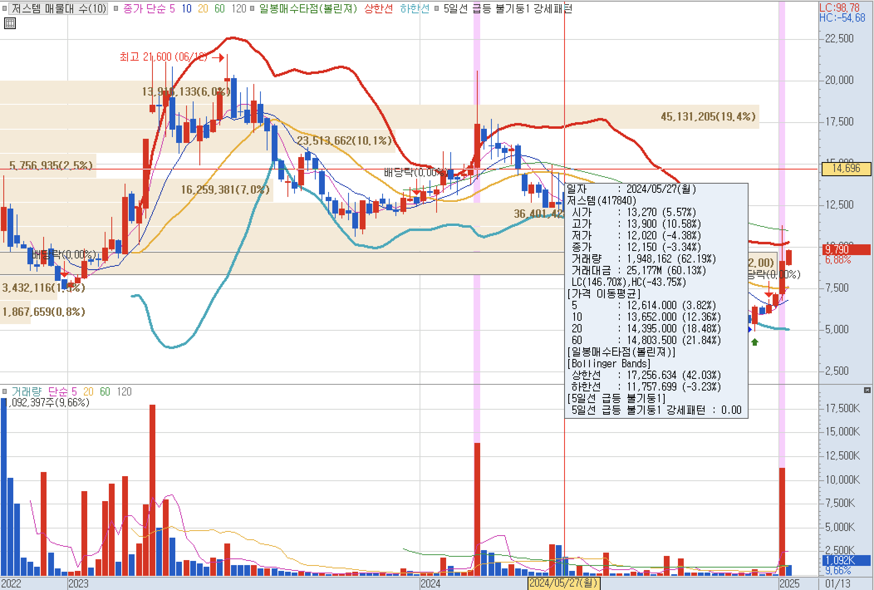Click the 상한선 upper band legend label
This screenshot has height=590, width=874.
click(378, 9)
